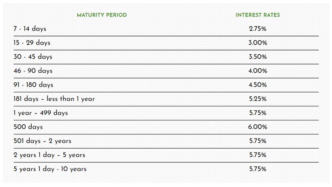Select the 91 - 180 days maturity period

33,85
